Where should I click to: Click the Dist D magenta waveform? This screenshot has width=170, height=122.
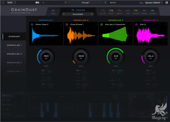(150, 36)
